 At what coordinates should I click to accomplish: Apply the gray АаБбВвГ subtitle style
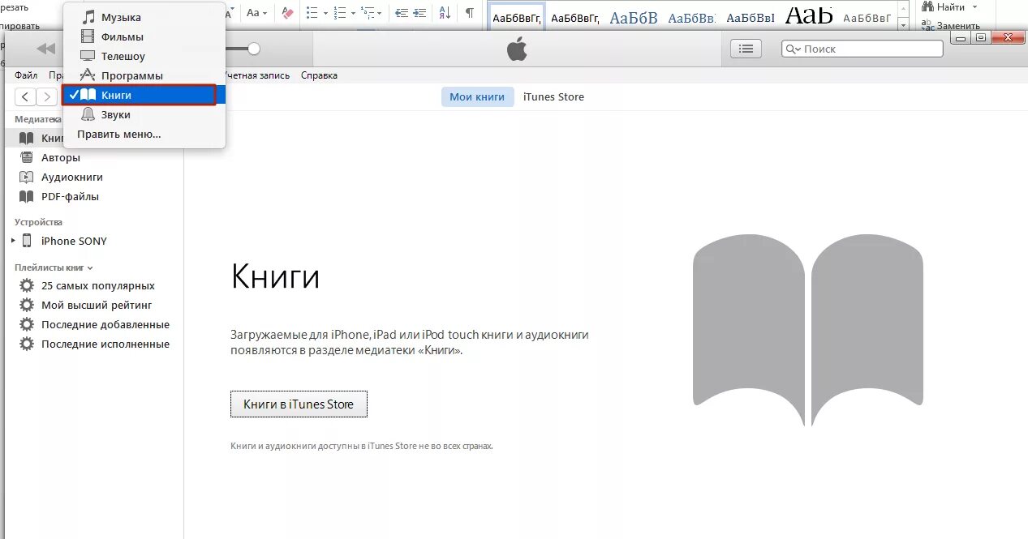click(x=867, y=17)
